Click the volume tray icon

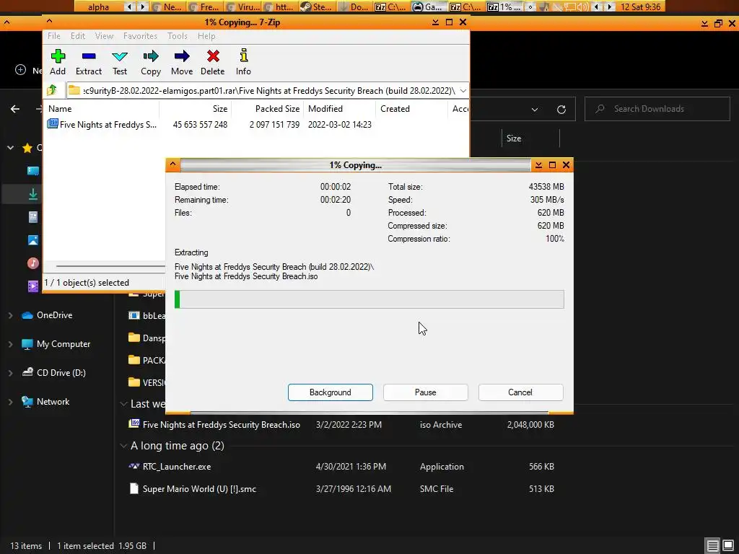click(582, 6)
